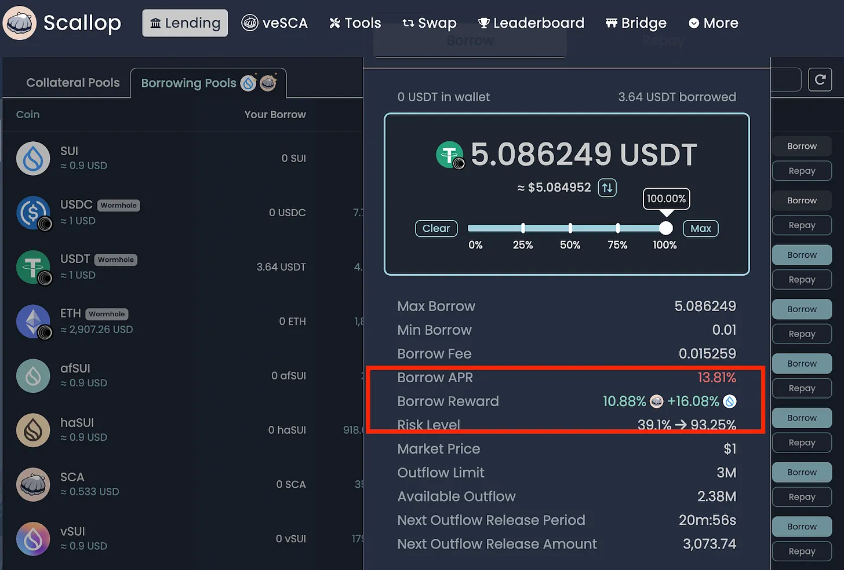Image resolution: width=844 pixels, height=570 pixels.
Task: Expand the More menu
Action: coord(714,23)
